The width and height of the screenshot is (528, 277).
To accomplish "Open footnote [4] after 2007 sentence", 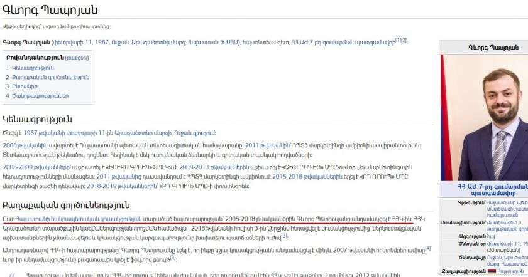I will click(x=427, y=248).
